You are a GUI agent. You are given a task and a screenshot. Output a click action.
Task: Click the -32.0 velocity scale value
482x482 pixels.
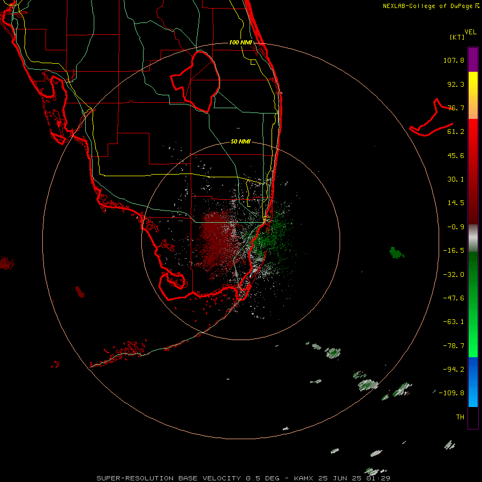point(454,275)
